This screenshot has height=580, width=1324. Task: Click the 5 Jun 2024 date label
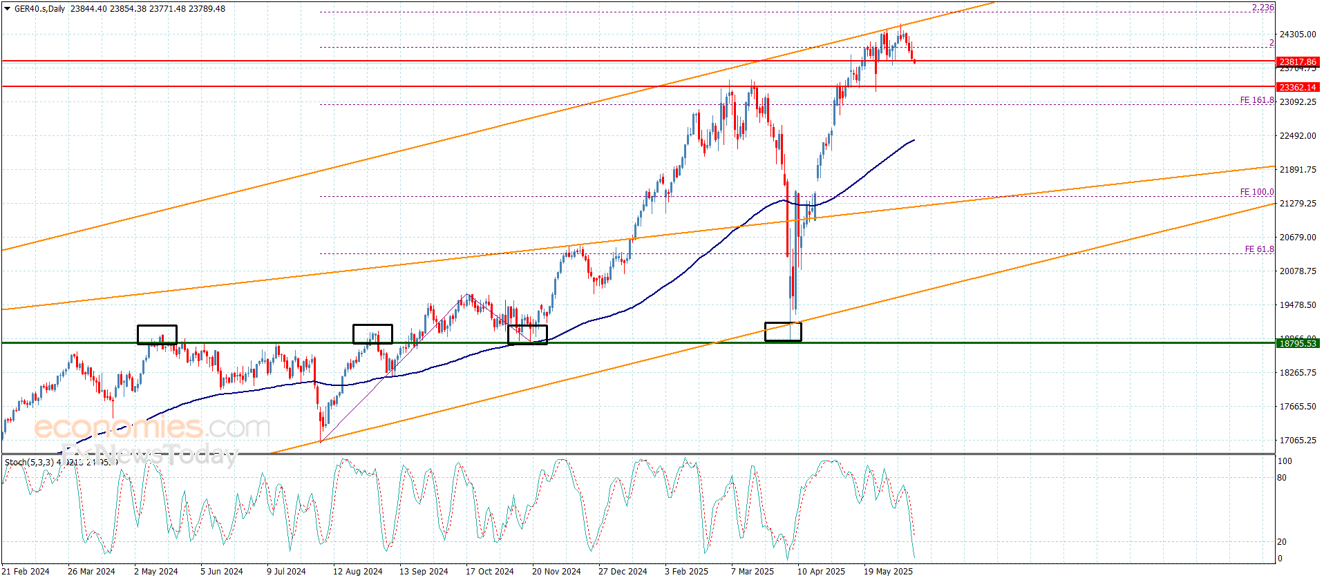point(222,571)
